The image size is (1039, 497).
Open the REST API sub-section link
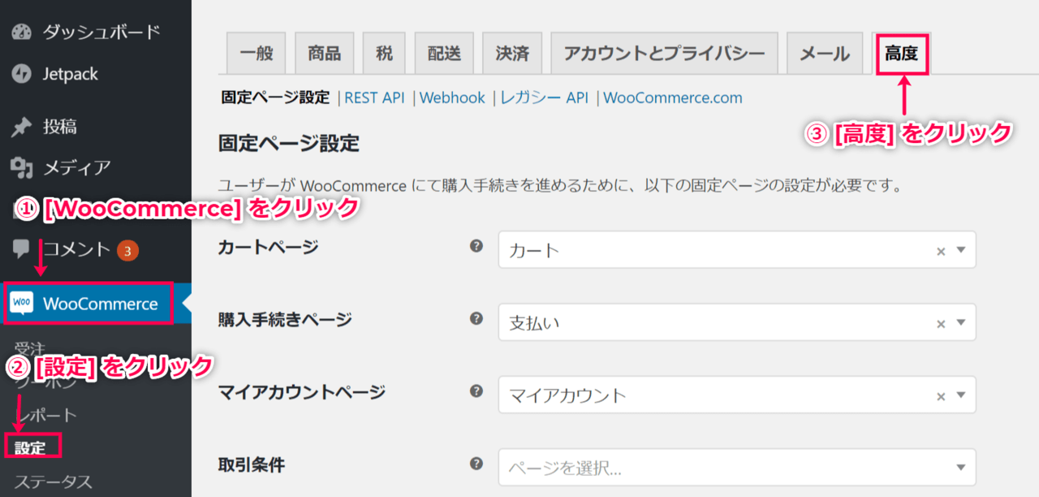pos(374,97)
